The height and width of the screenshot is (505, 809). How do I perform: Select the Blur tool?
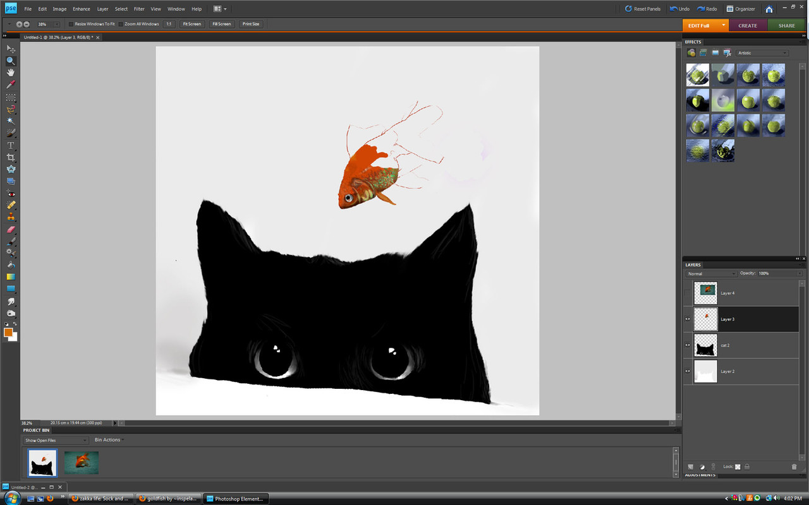tap(11, 302)
